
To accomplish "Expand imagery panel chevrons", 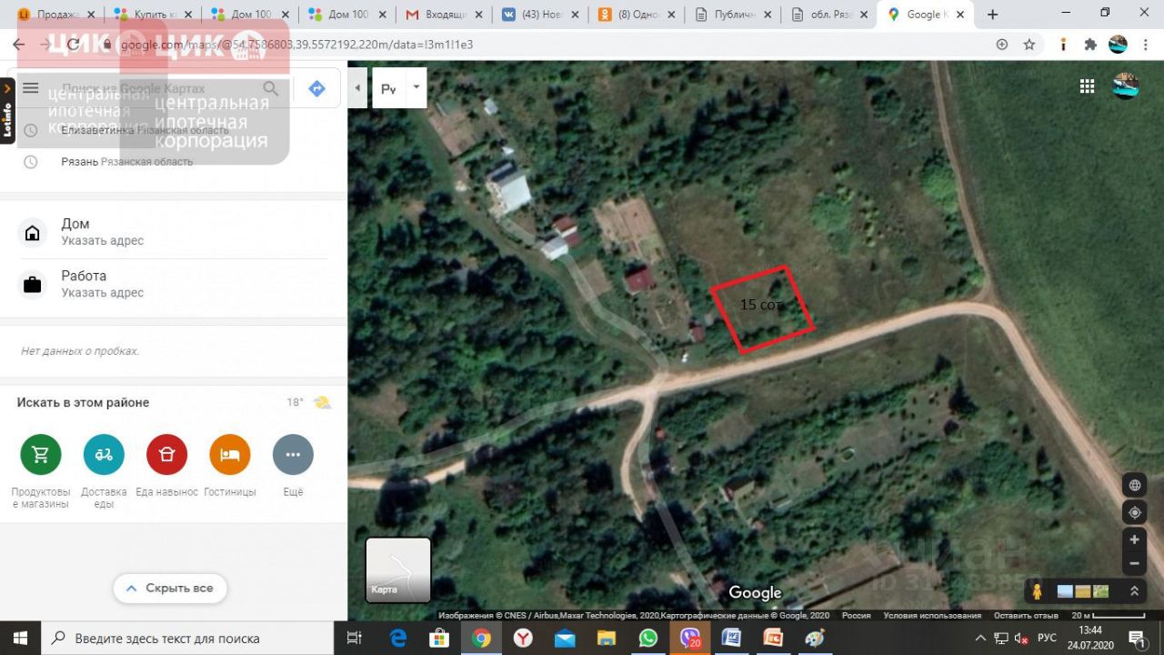I will tap(1134, 591).
